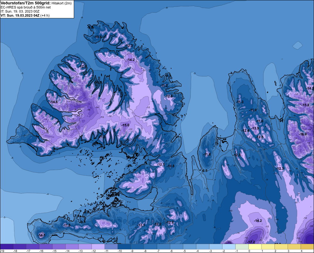Viewport: 314px width, 253px height.
Task: Click the legend swatch between -19 and -18
Action: tap(7, 247)
